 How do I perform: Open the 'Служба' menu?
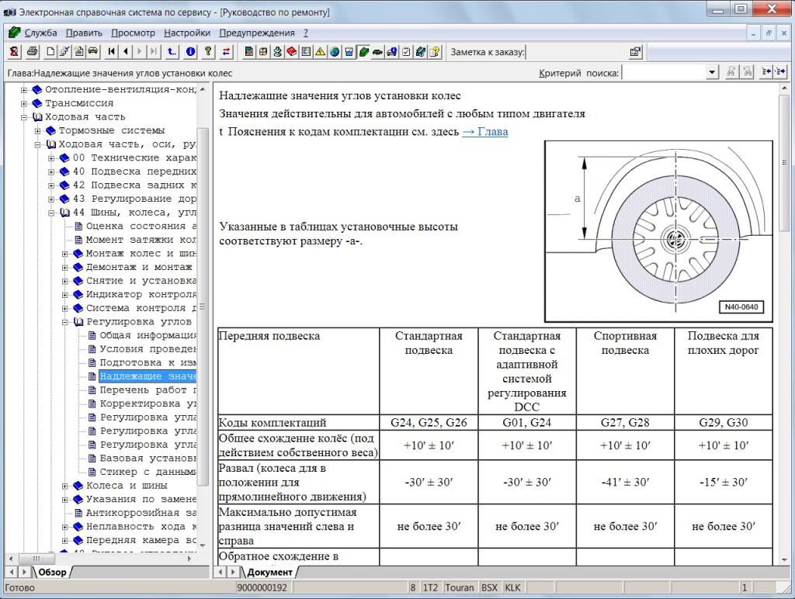tap(40, 33)
